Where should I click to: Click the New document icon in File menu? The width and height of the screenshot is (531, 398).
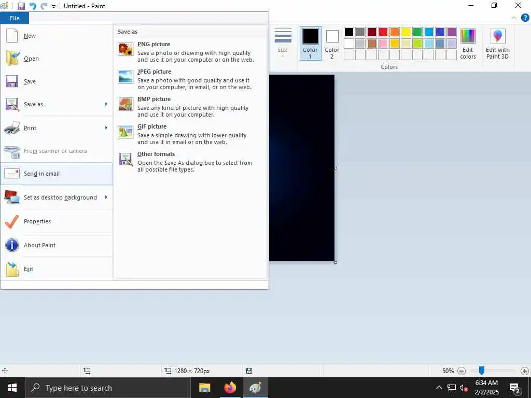12,36
